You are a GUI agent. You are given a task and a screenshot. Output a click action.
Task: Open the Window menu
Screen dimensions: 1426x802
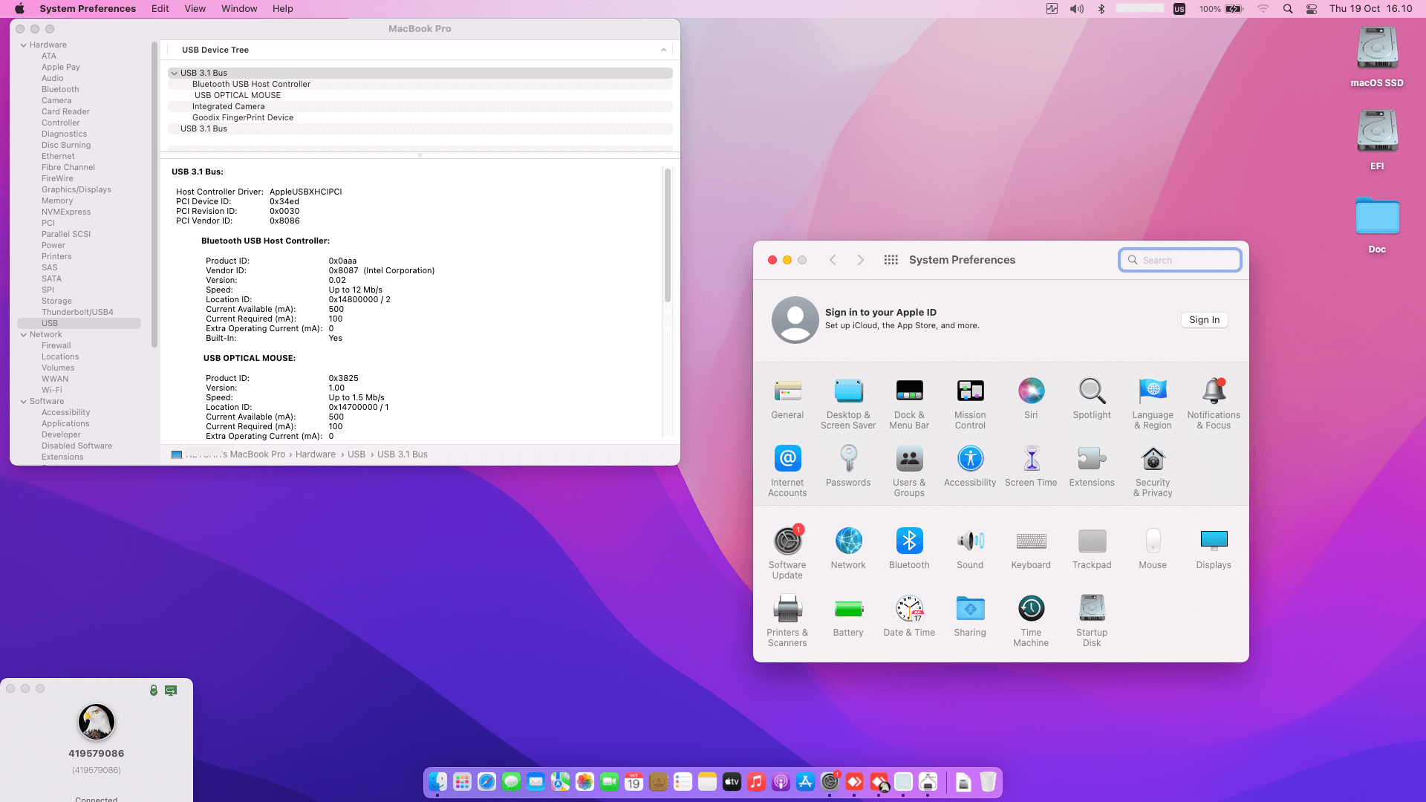pos(238,9)
